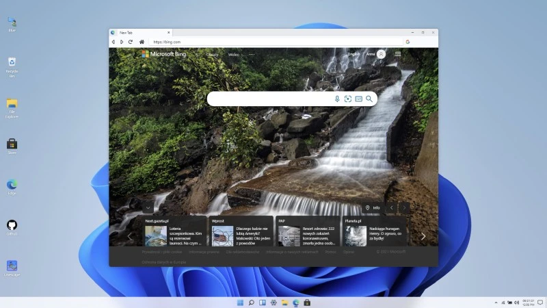The image size is (547, 308).
Task: Open the Microsoft Store bag in taskbar
Action: (x=307, y=303)
